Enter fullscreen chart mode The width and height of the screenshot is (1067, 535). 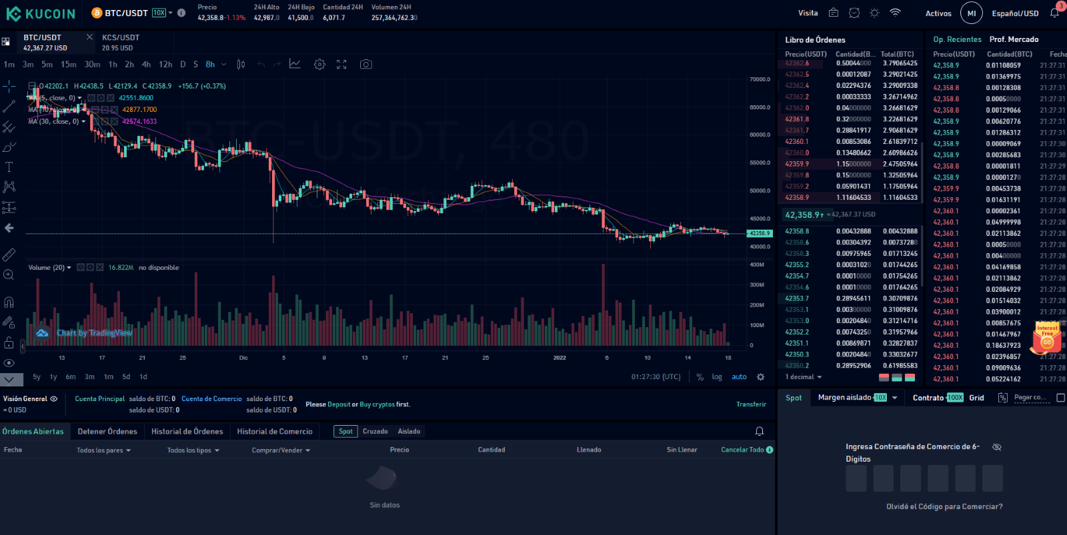(x=341, y=65)
